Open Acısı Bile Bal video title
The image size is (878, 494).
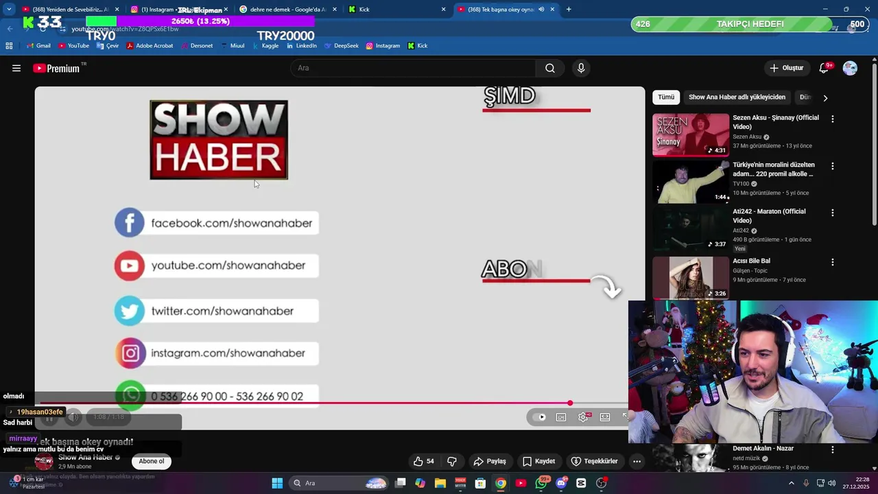tap(752, 261)
